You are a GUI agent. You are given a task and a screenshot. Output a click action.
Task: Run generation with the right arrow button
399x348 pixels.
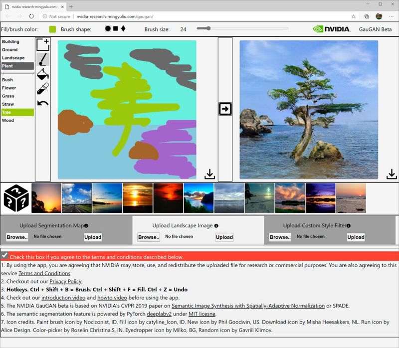click(225, 109)
